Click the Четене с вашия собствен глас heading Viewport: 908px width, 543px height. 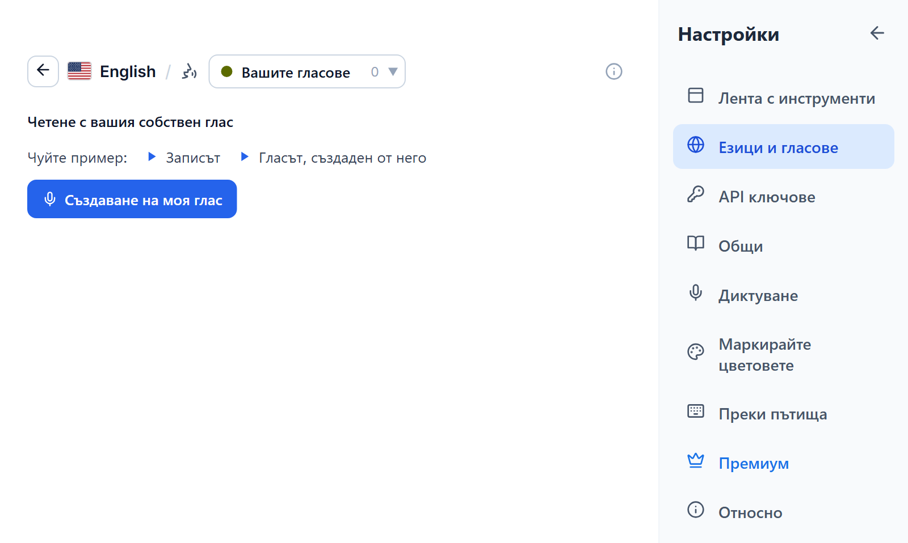click(x=131, y=122)
